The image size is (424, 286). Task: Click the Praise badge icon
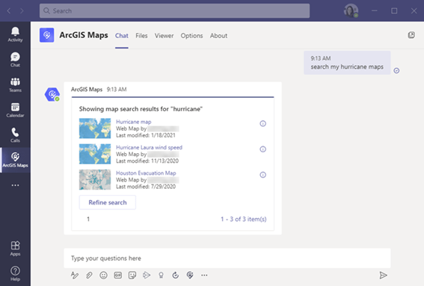(162, 276)
